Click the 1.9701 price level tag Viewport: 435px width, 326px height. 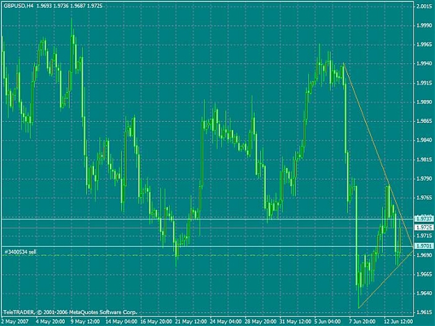coord(424,246)
